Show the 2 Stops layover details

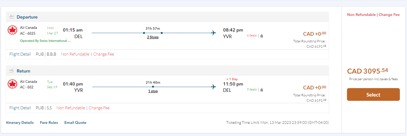[x=153, y=37]
